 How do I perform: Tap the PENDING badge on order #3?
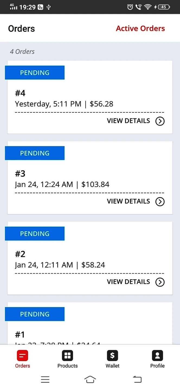coord(35,153)
